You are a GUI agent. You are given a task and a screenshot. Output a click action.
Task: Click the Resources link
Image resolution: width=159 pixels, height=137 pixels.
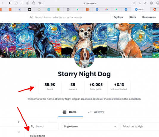pyautogui.click(x=149, y=17)
